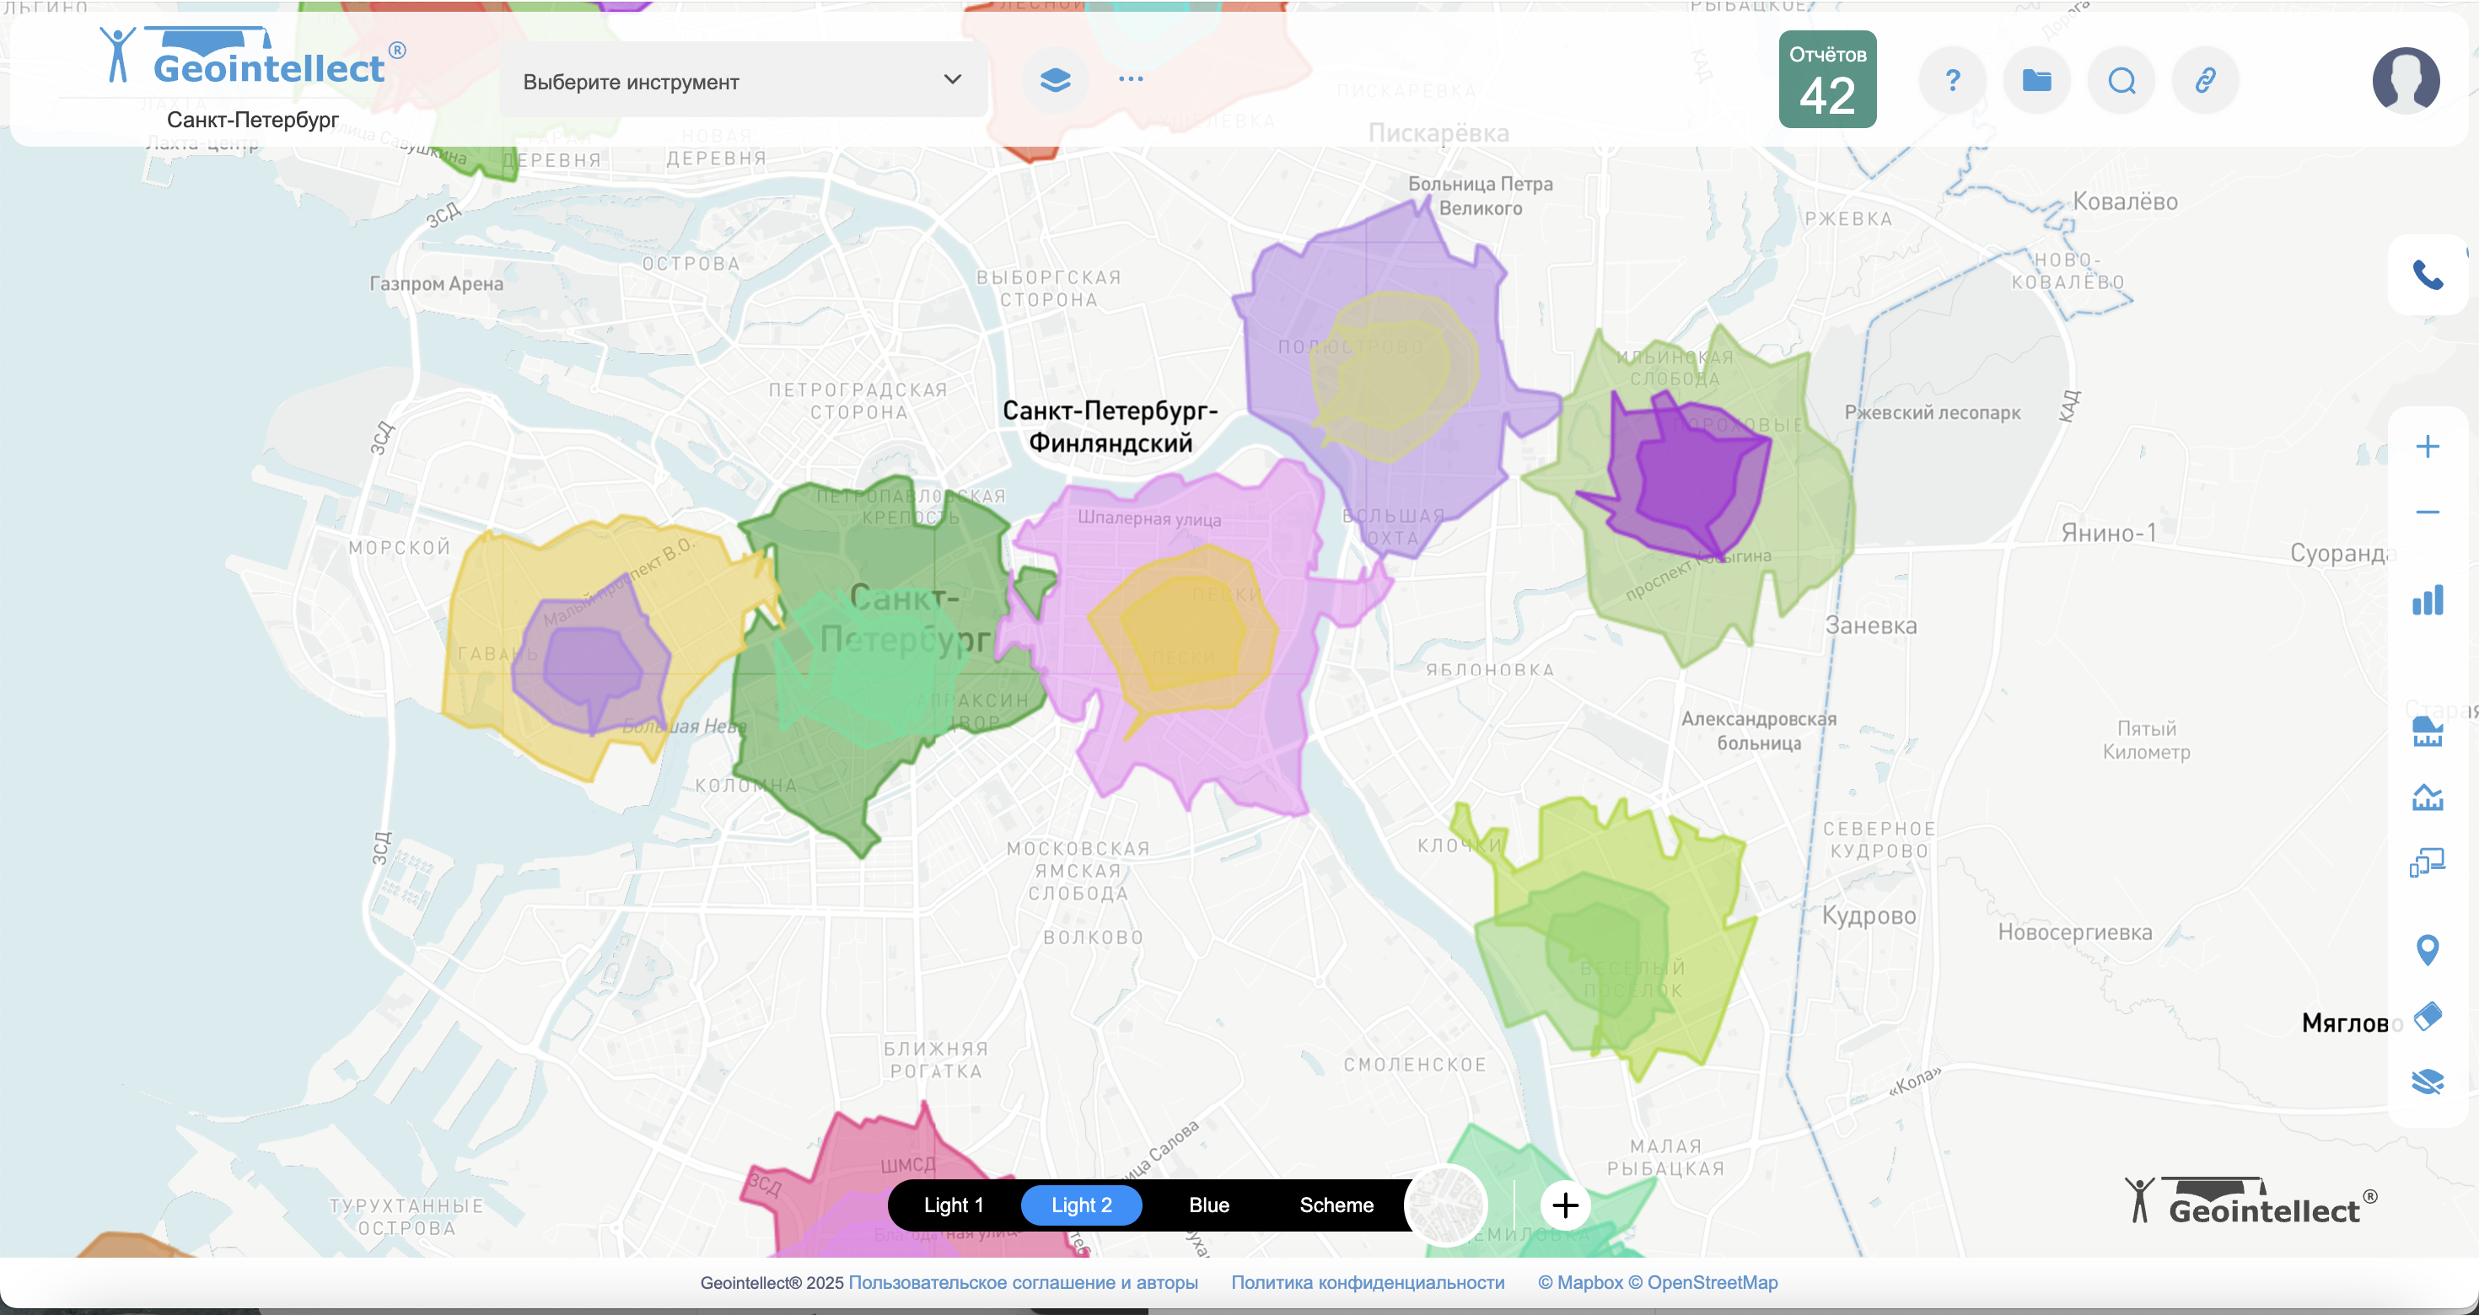
Task: Open the three-dots more options menu
Action: point(1131,79)
